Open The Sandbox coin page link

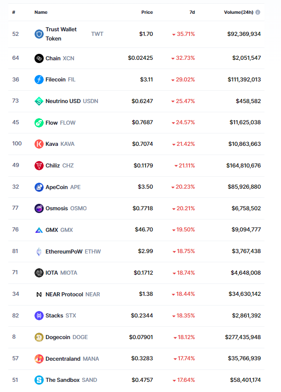63,380
